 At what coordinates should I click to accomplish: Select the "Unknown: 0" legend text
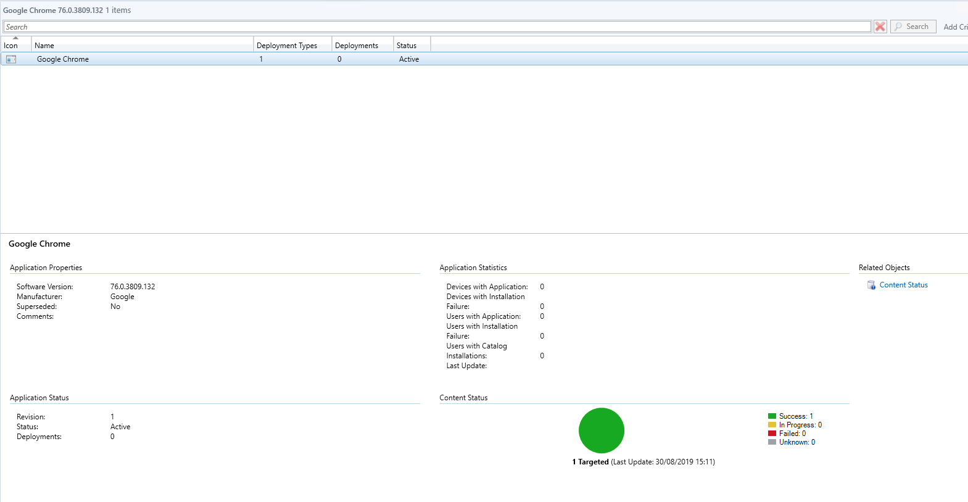797,442
